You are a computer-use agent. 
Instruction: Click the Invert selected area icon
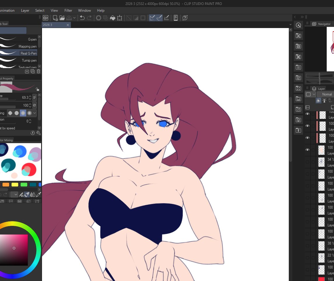point(136,18)
